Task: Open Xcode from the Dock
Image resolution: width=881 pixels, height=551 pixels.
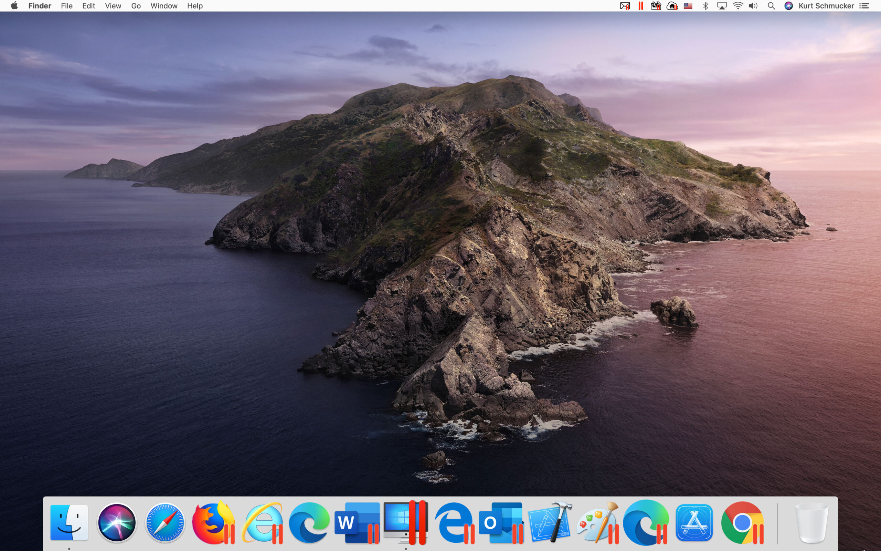Action: [x=550, y=522]
